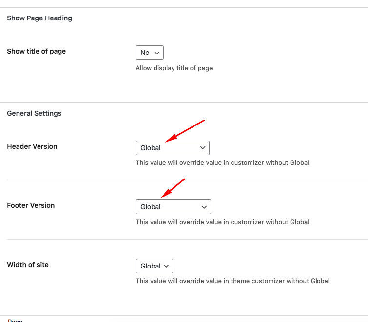Click the chevron beside the No value
Viewport: 368px width, 322px height.
click(x=157, y=53)
